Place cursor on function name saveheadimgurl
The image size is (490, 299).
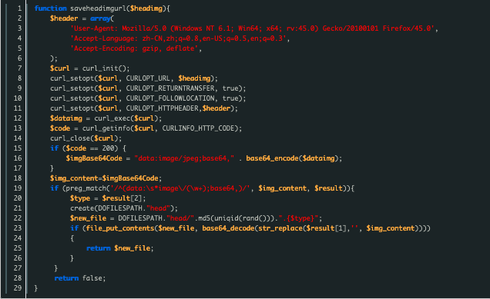pos(98,8)
